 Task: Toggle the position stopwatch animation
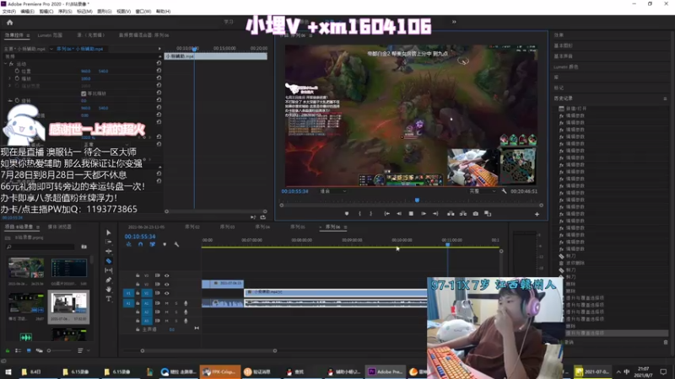[17, 71]
